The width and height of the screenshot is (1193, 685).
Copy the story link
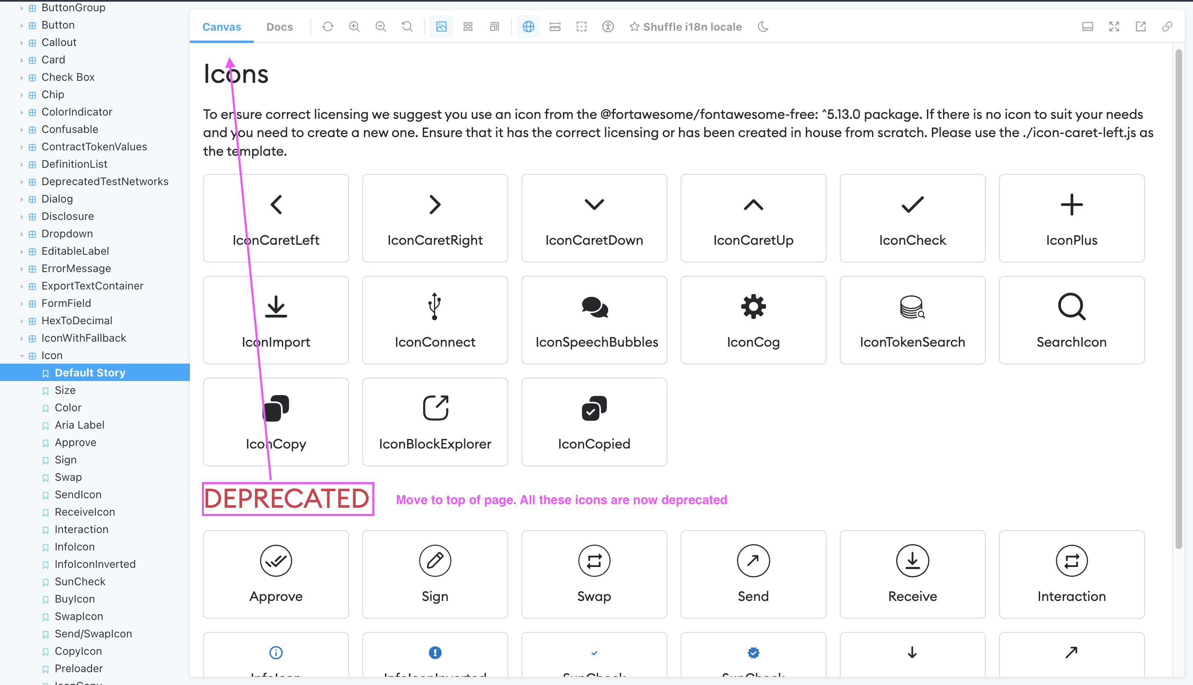[1167, 27]
